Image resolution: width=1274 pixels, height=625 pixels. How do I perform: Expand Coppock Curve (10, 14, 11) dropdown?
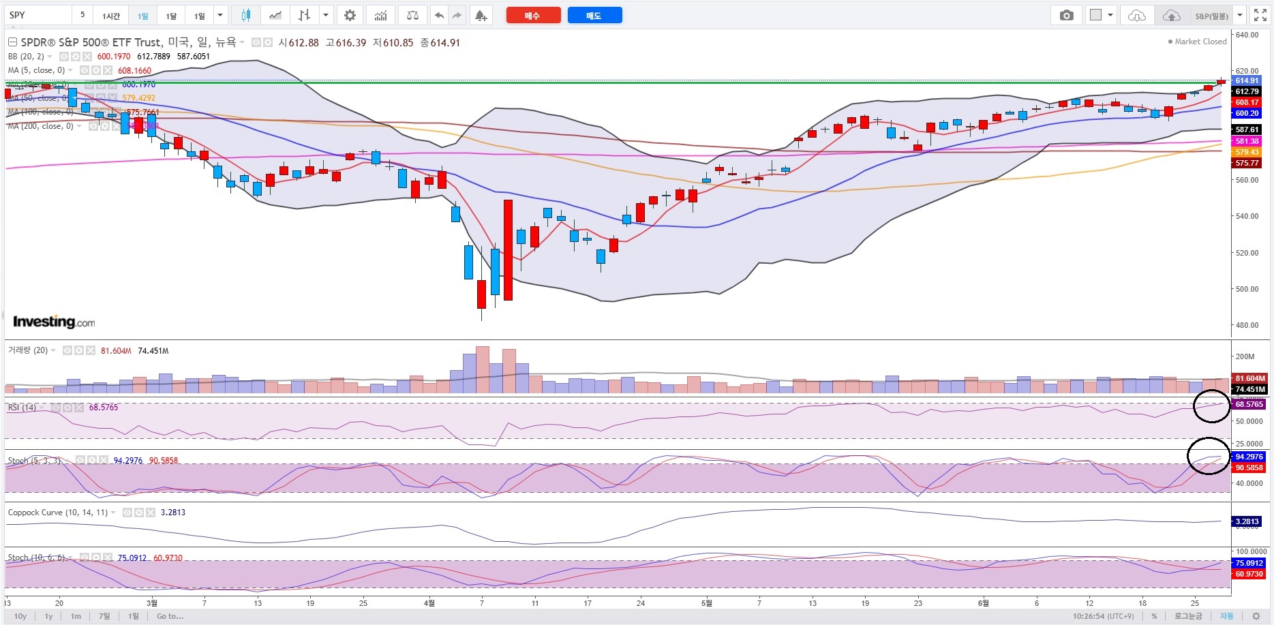[x=113, y=513]
